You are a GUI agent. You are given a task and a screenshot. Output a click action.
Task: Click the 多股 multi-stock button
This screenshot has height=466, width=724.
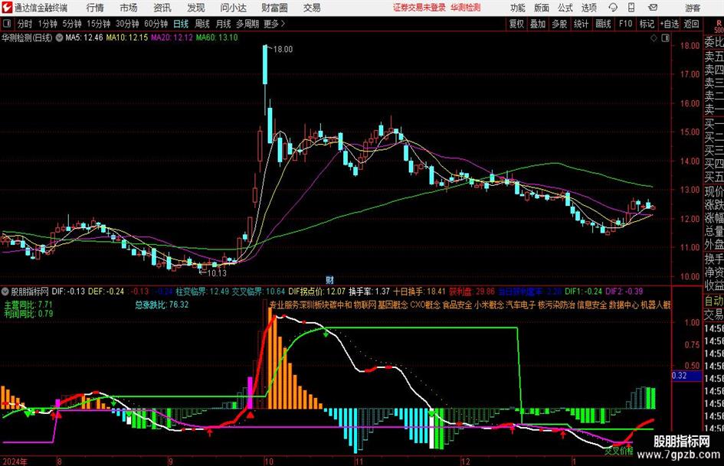pos(559,24)
